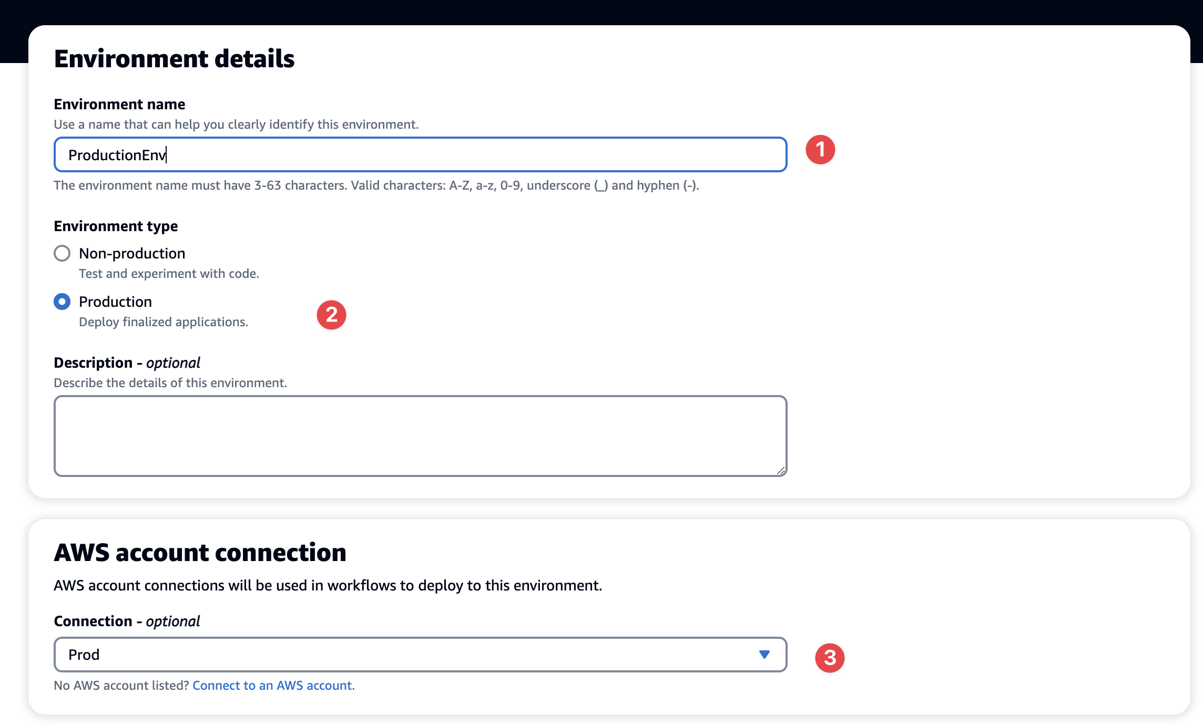Click red annotation badge number 1

click(820, 150)
